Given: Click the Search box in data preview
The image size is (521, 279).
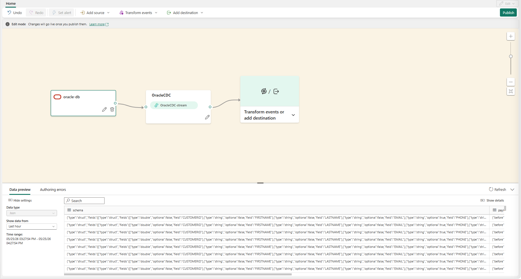Looking at the screenshot, I should point(84,201).
